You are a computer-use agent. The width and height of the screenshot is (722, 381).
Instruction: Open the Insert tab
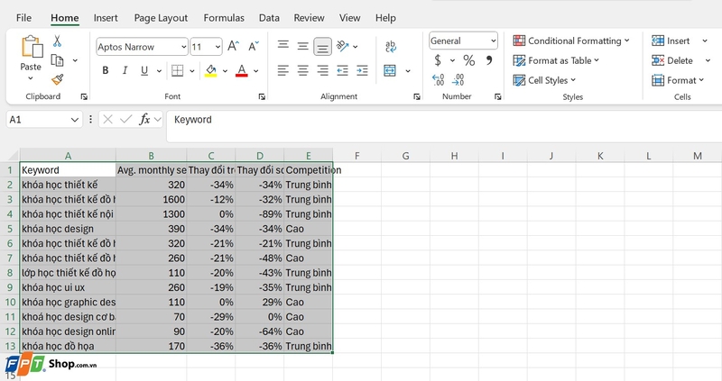[x=106, y=18]
